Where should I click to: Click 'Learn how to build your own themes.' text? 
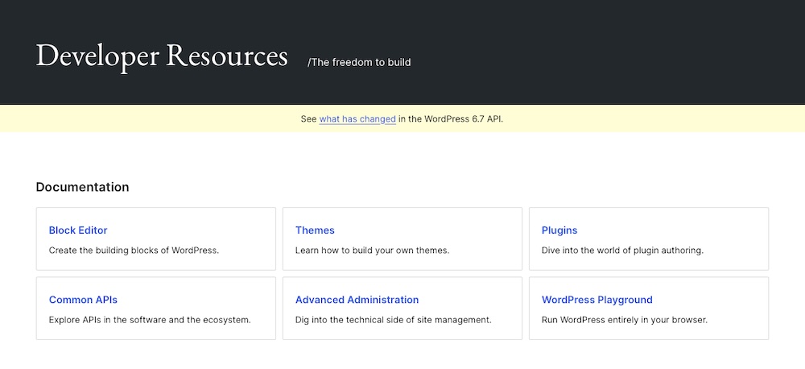tap(372, 251)
